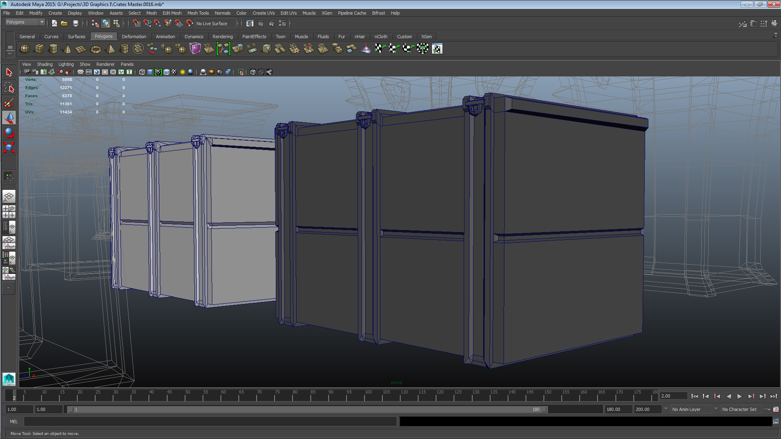Click the MEL command input field
The width and height of the screenshot is (781, 439).
pyautogui.click(x=210, y=422)
